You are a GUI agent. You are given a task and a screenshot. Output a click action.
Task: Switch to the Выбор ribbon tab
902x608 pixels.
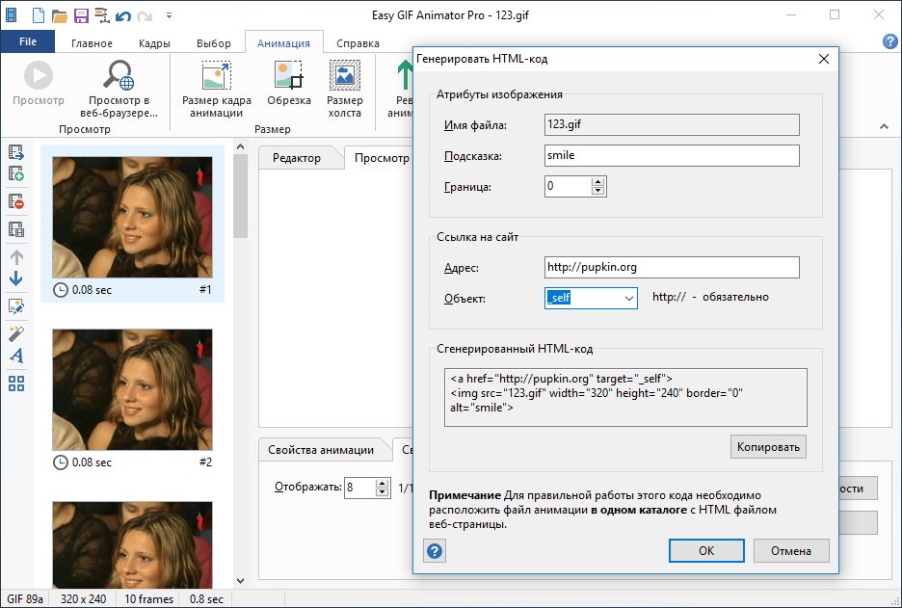pyautogui.click(x=213, y=43)
